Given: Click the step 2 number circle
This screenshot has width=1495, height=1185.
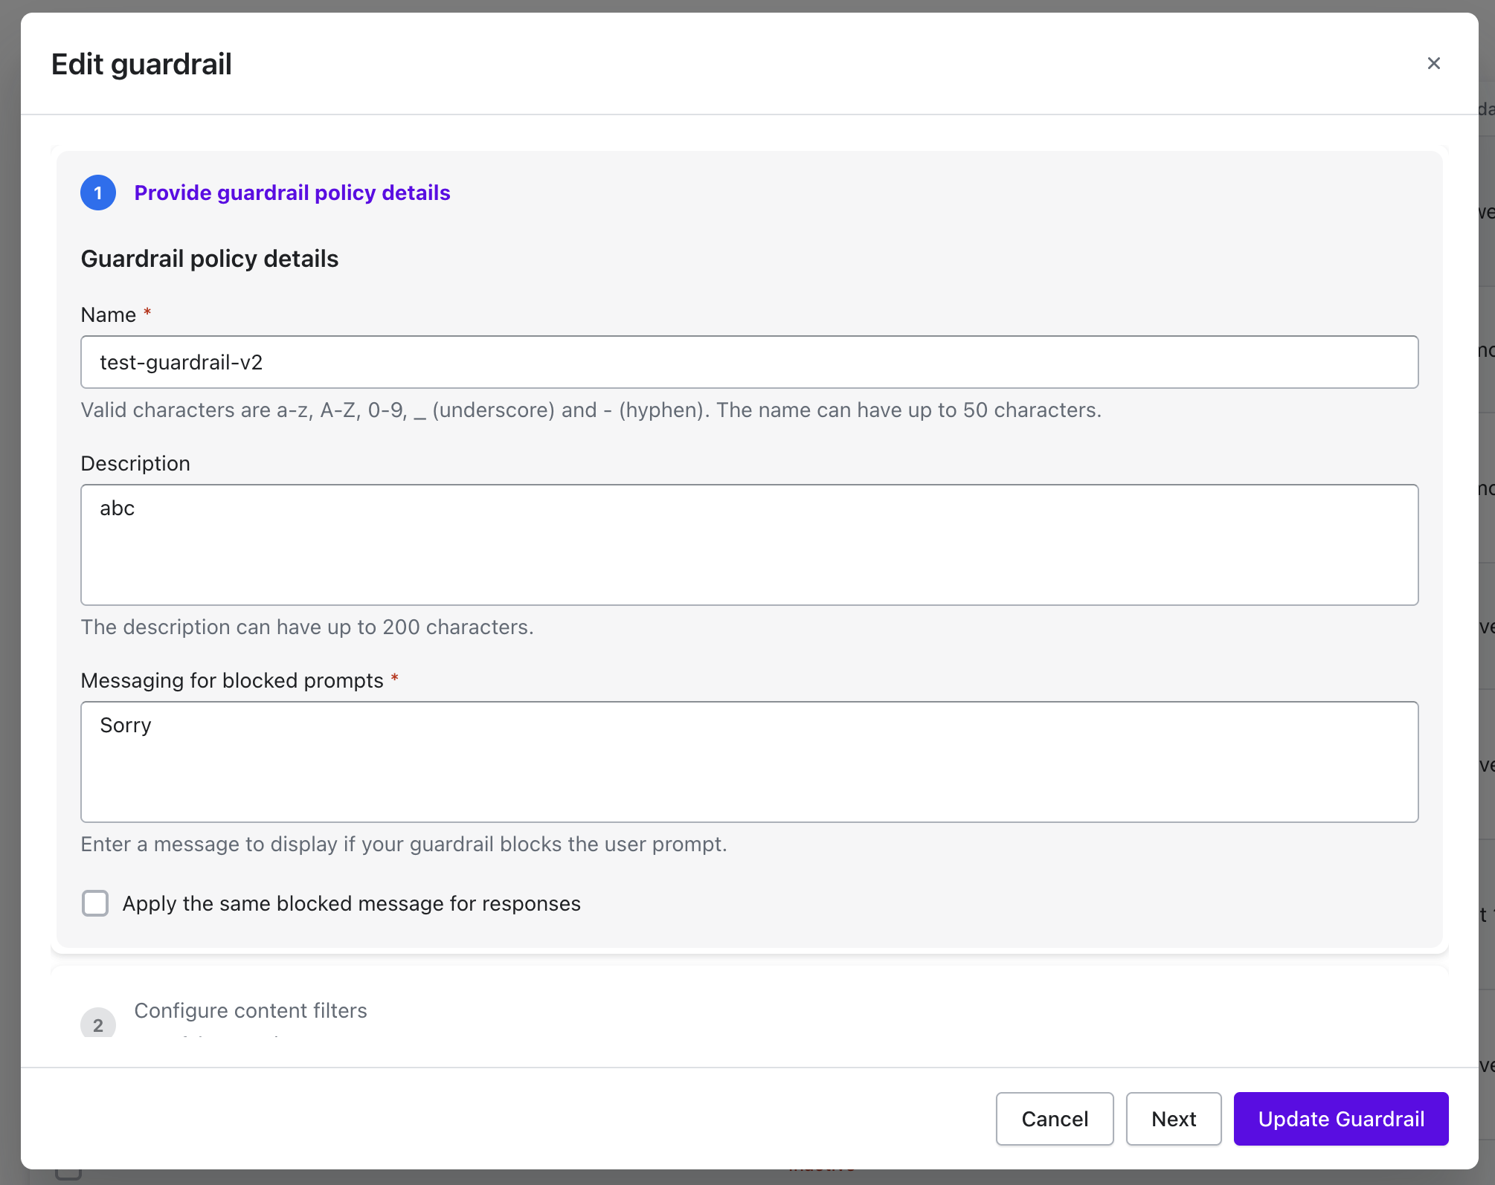Looking at the screenshot, I should [x=98, y=1024].
